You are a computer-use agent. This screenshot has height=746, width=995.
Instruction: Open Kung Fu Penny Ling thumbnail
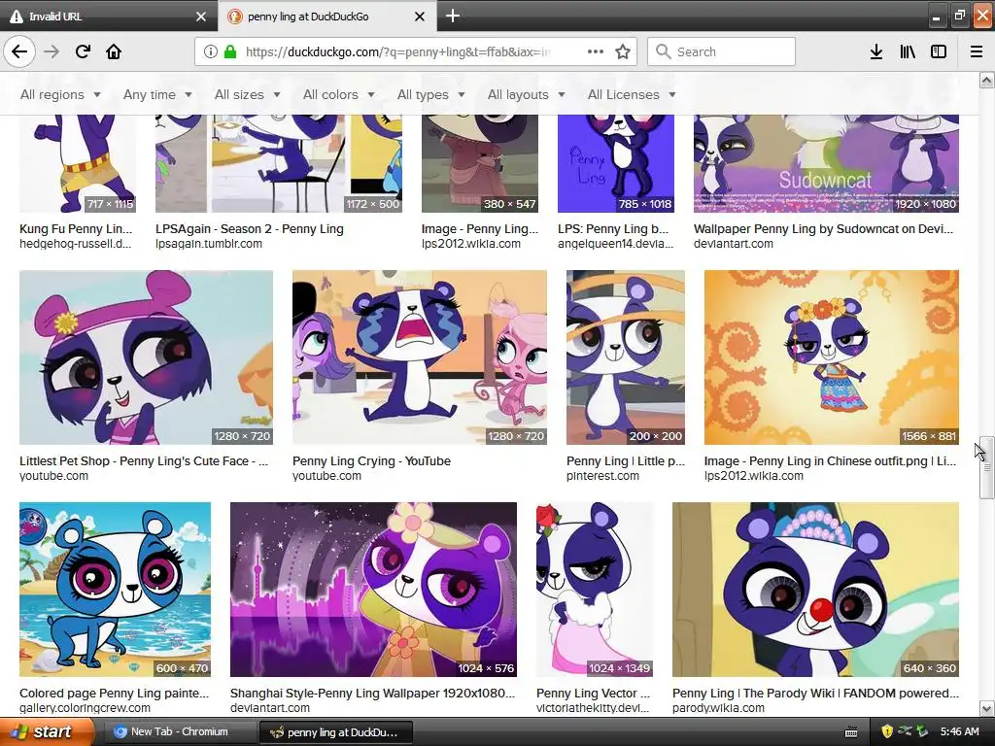pyautogui.click(x=78, y=163)
